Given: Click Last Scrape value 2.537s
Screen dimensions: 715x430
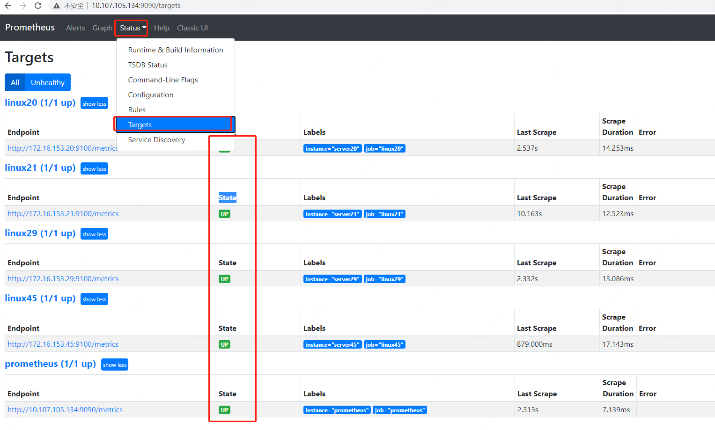Looking at the screenshot, I should 527,148.
